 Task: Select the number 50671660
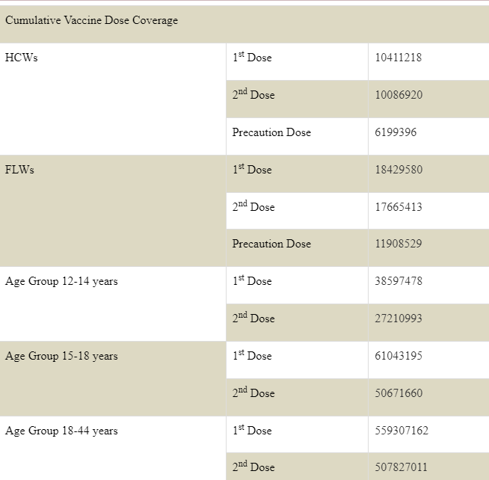coord(399,393)
